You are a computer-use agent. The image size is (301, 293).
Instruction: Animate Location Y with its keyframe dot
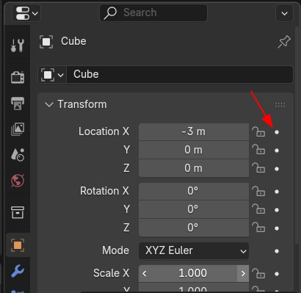click(x=277, y=151)
